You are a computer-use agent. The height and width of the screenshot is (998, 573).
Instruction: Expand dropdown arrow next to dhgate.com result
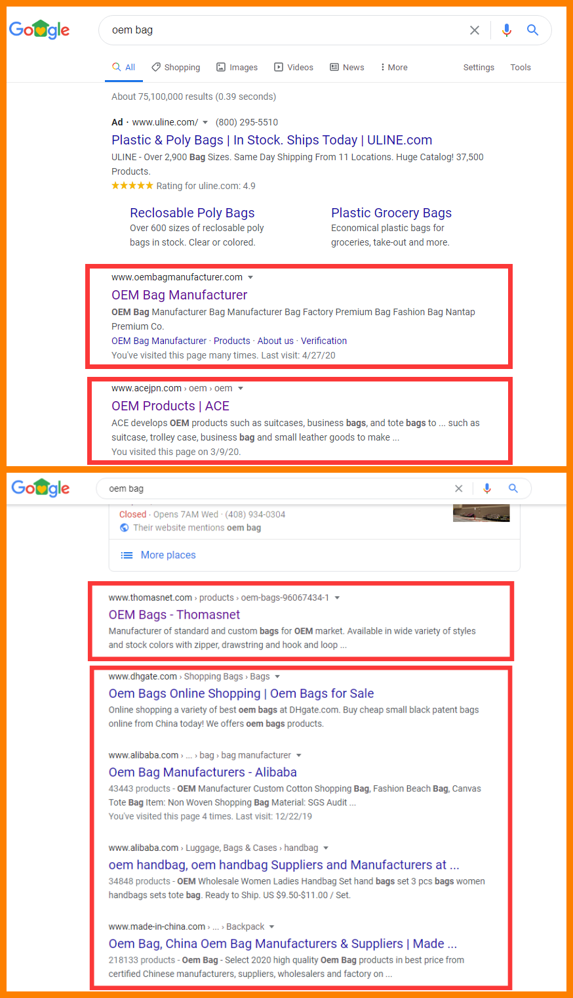tap(277, 677)
